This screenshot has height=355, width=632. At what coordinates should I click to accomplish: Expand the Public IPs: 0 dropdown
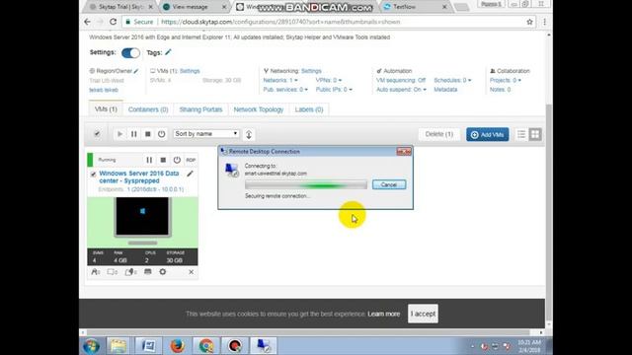point(334,90)
